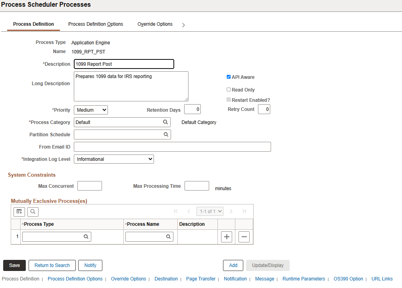The height and width of the screenshot is (288, 402).
Task: Save the process definition
Action: 14,265
